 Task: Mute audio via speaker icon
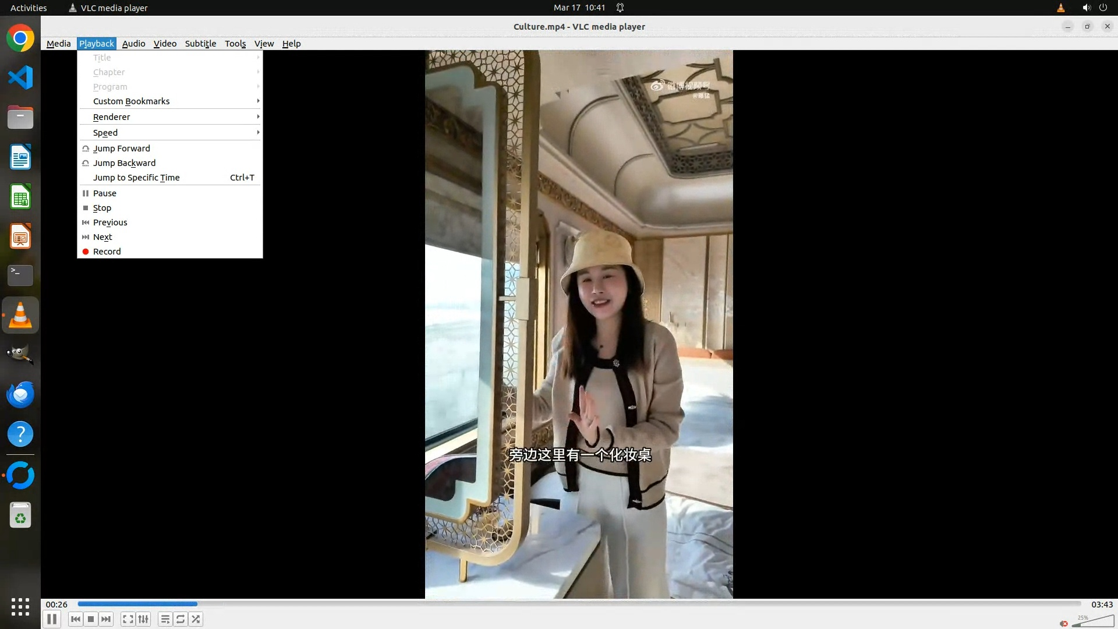click(1064, 624)
